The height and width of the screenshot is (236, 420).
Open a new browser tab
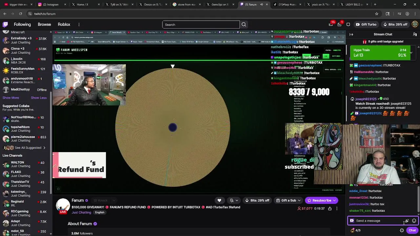(375, 5)
